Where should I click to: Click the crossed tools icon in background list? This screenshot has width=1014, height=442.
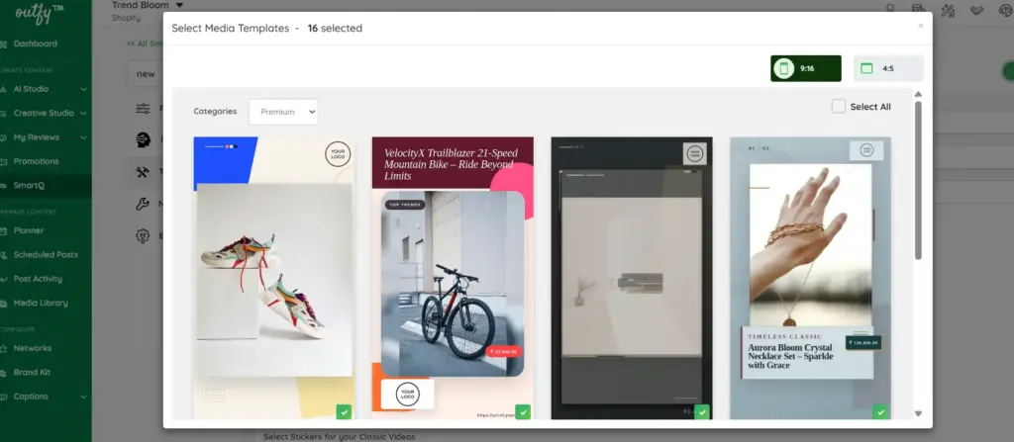(143, 172)
